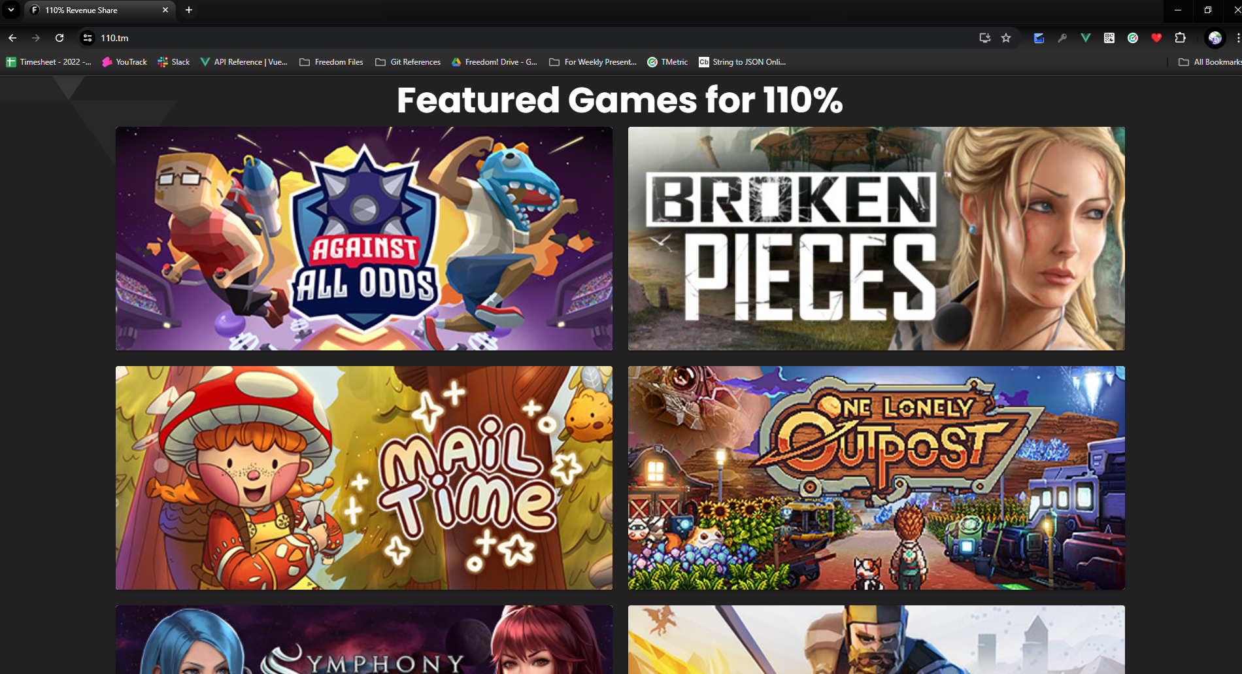Open the Freedom! Drive bookmark
Viewport: 1242px width, 674px height.
tap(494, 62)
